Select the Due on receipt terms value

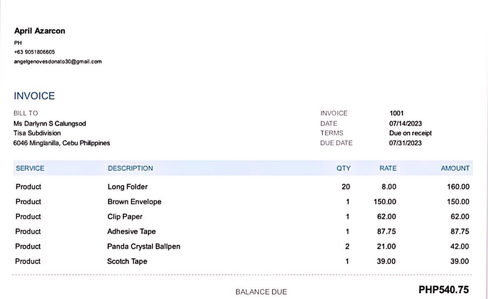click(x=411, y=133)
